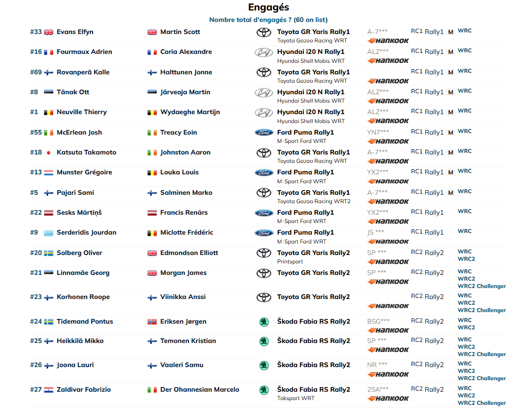
Task: Click the Toyota GR Yaris Rally1 link for Evans
Action: pyautogui.click(x=313, y=32)
